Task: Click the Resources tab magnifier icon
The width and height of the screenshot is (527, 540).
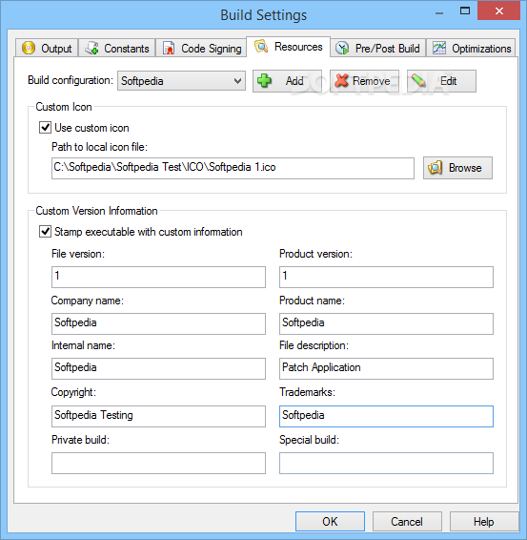Action: point(261,46)
